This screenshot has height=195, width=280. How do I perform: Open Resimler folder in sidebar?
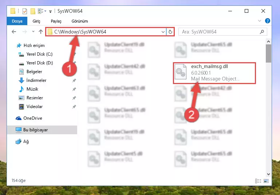point(35,98)
